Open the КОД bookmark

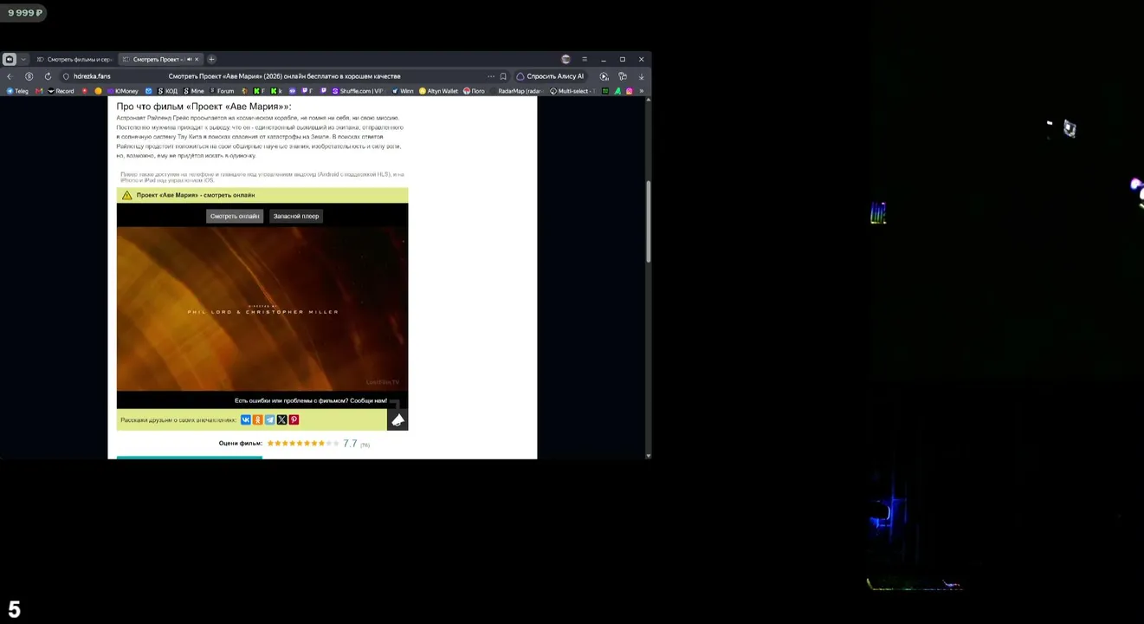167,91
